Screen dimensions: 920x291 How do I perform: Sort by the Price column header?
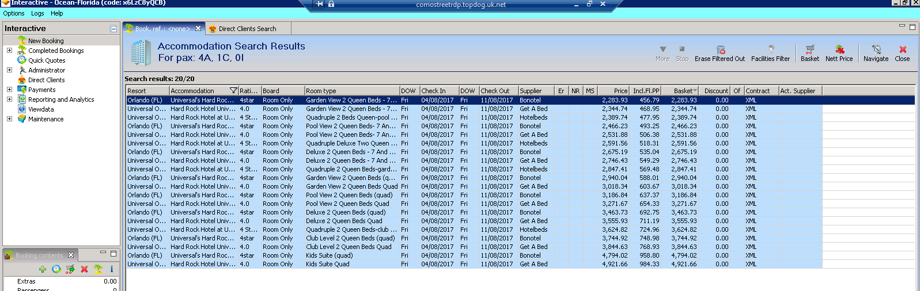pos(614,91)
